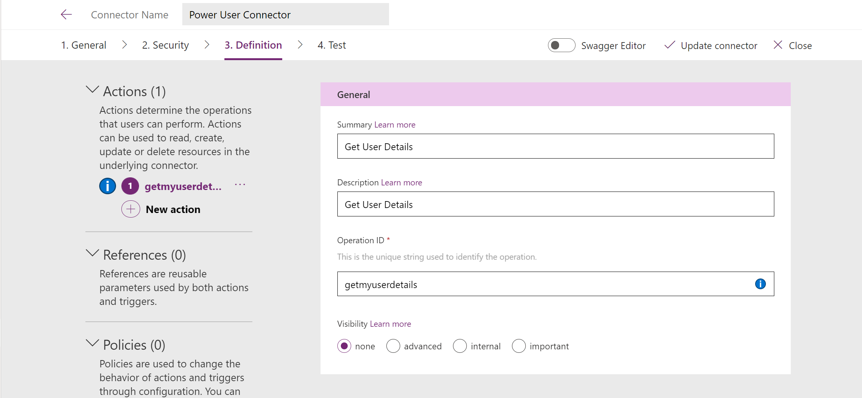Click the Close X icon
The height and width of the screenshot is (398, 862).
coord(778,45)
